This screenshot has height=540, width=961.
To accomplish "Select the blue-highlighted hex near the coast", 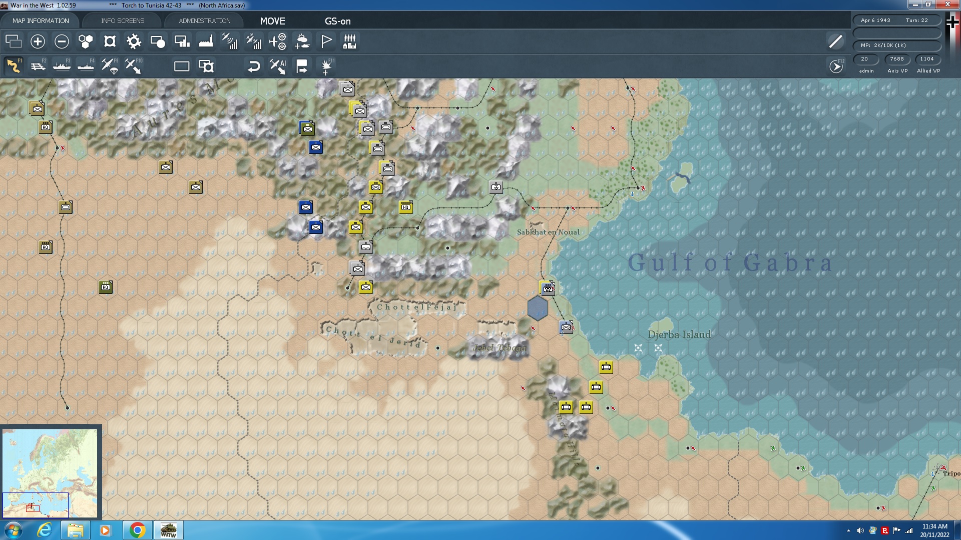I will pyautogui.click(x=538, y=308).
